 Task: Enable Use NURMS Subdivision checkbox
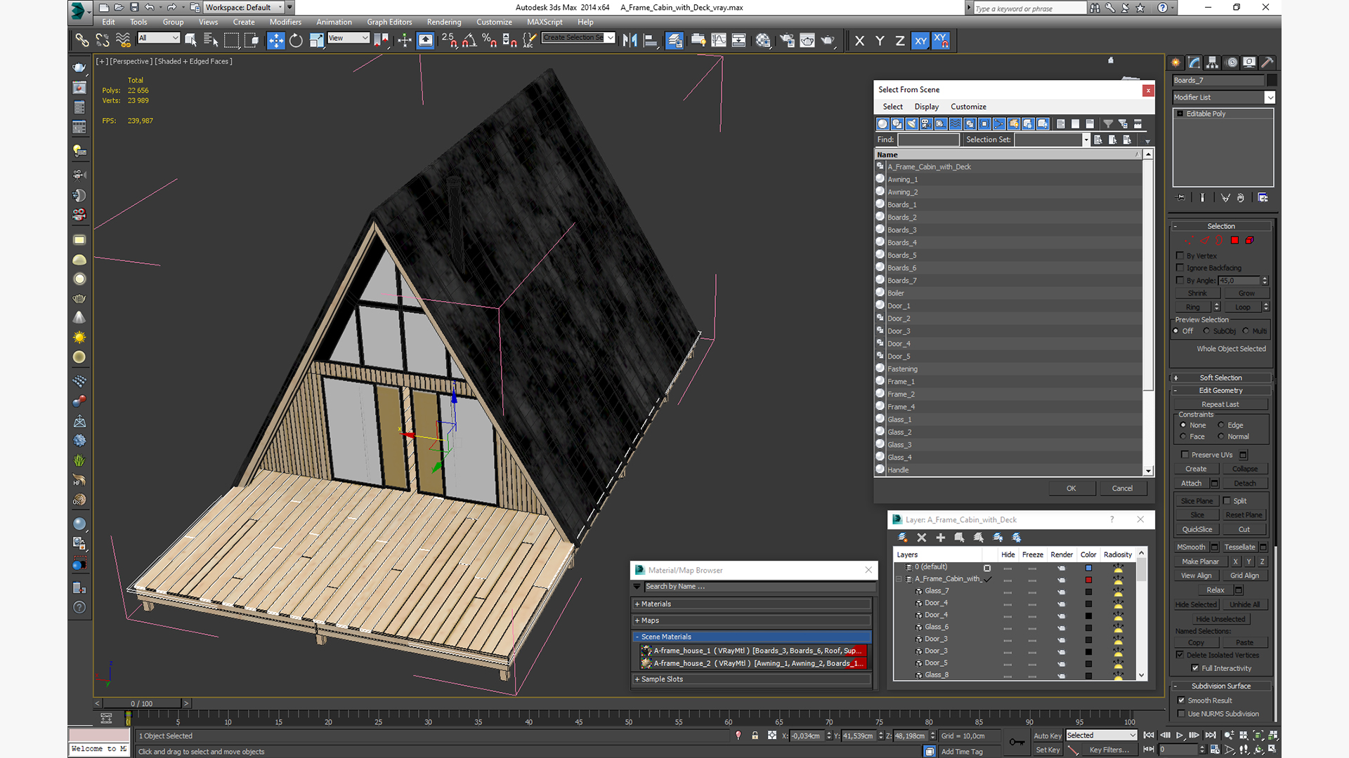1182,714
